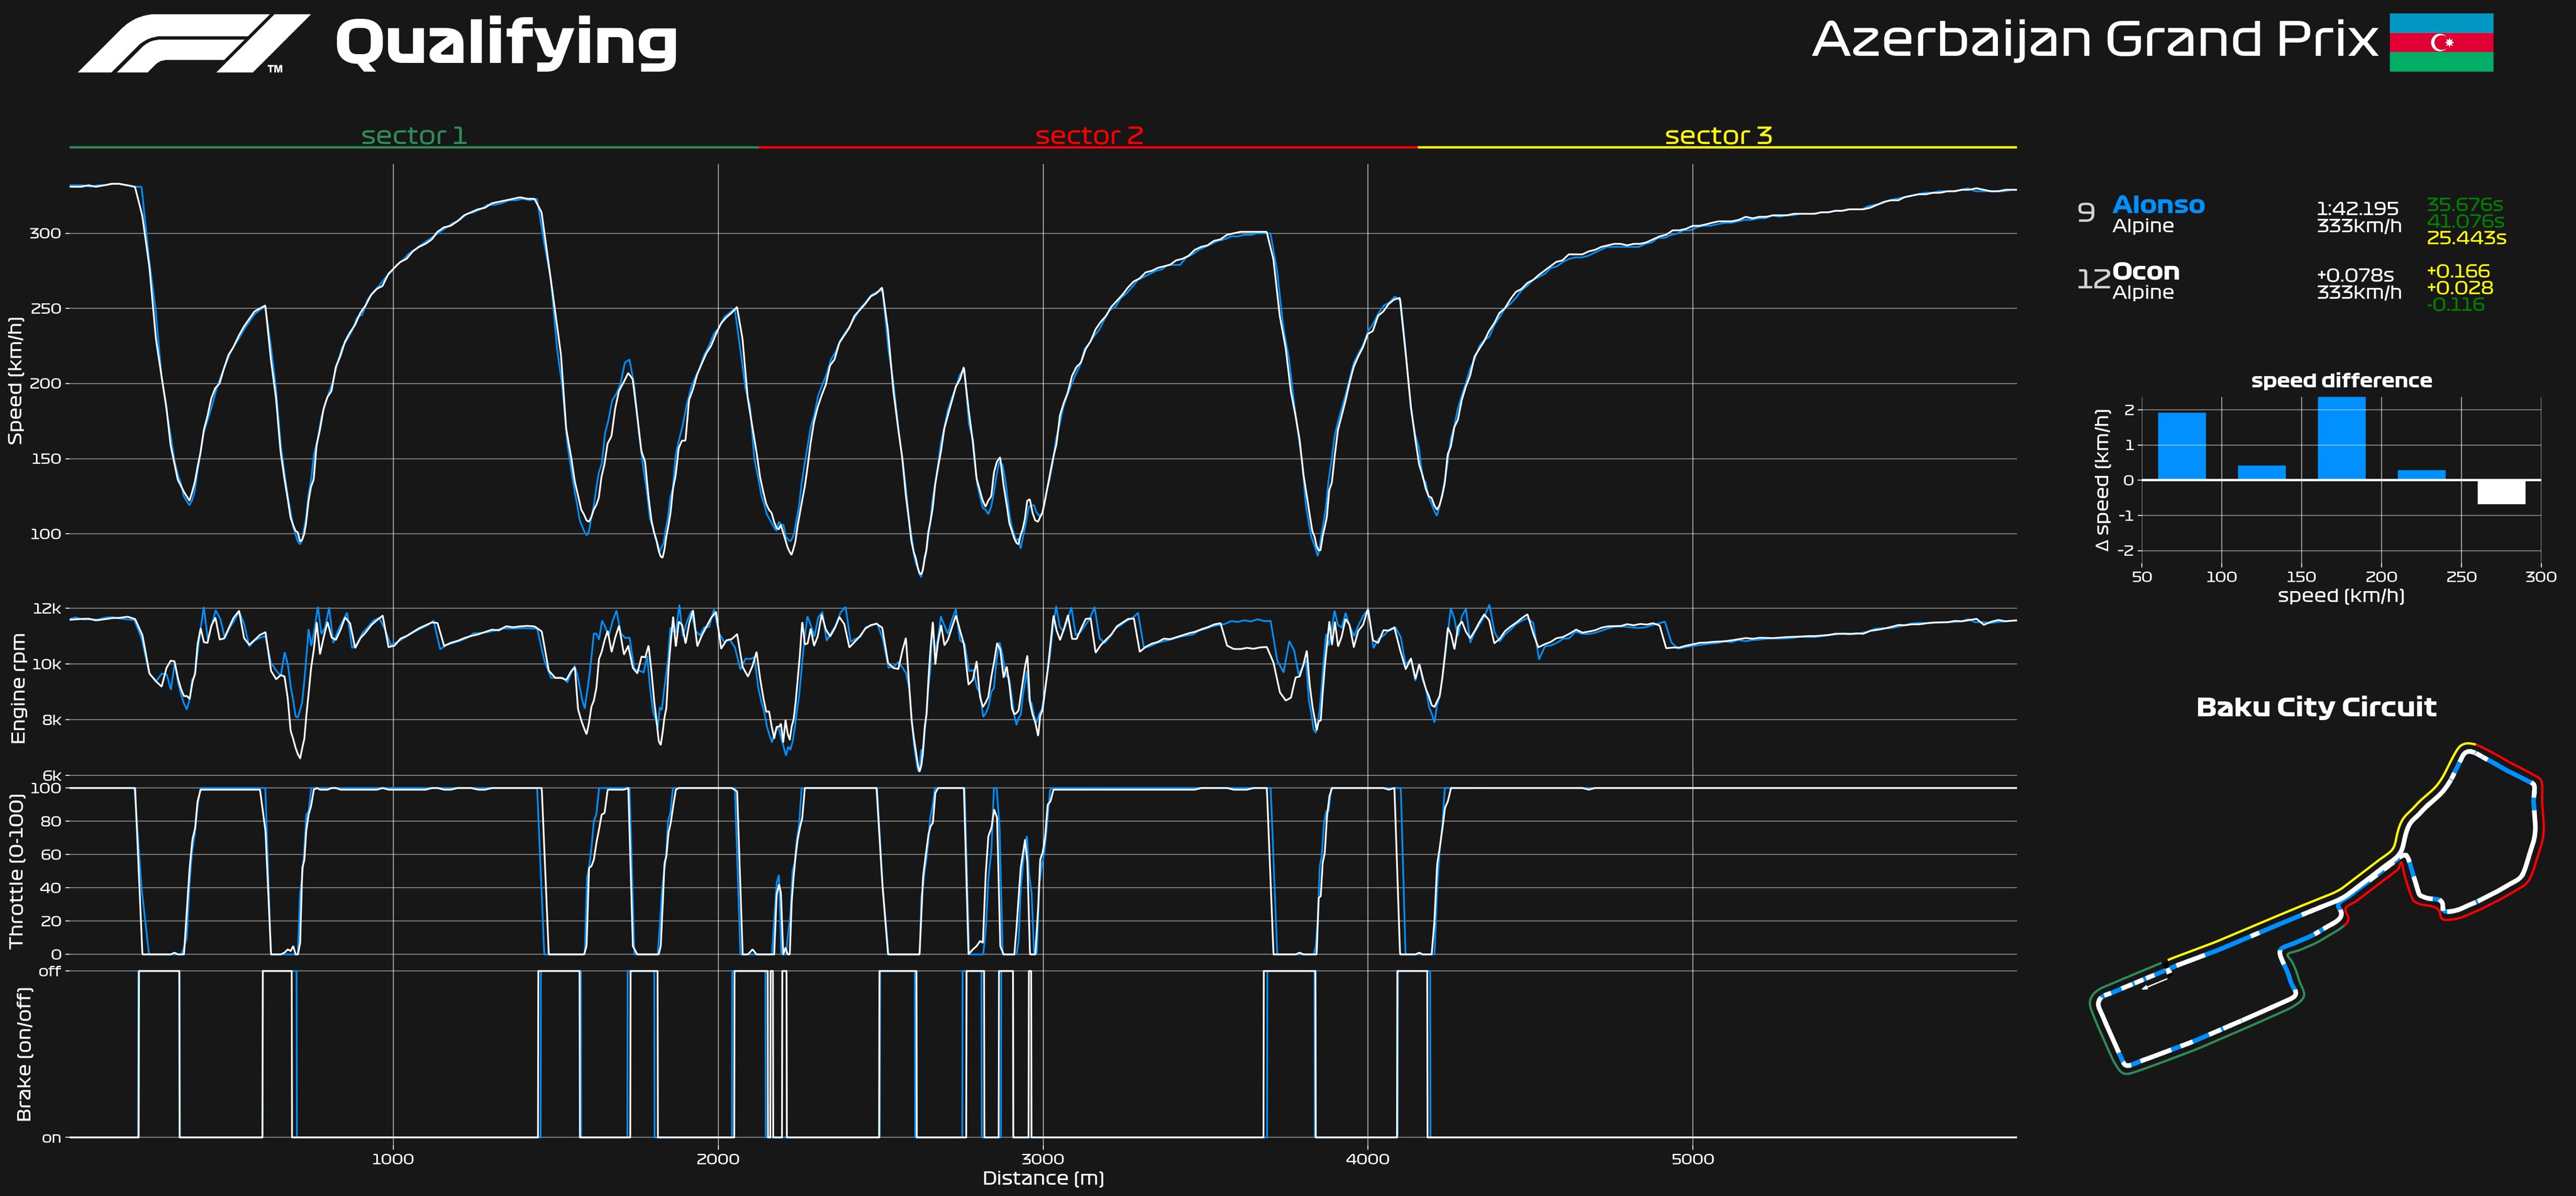Click the Azerbaijan Grand Prix heading

point(2095,41)
